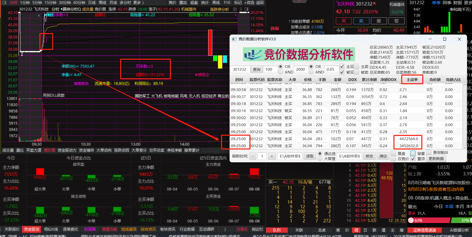Select first OR radio button

coord(281,66)
